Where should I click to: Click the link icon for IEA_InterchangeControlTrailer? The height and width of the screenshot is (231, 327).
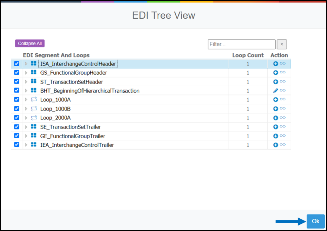pyautogui.click(x=283, y=144)
